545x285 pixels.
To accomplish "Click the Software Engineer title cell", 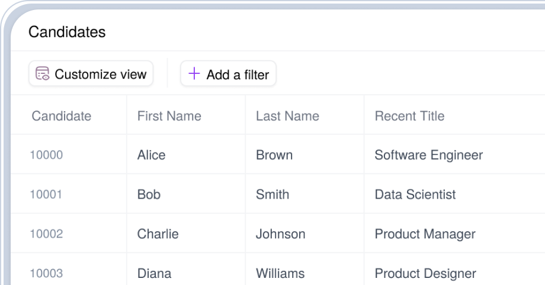I will tap(428, 155).
